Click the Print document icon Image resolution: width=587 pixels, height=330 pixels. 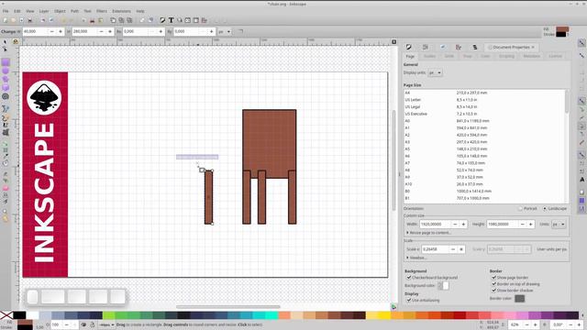click(30, 20)
